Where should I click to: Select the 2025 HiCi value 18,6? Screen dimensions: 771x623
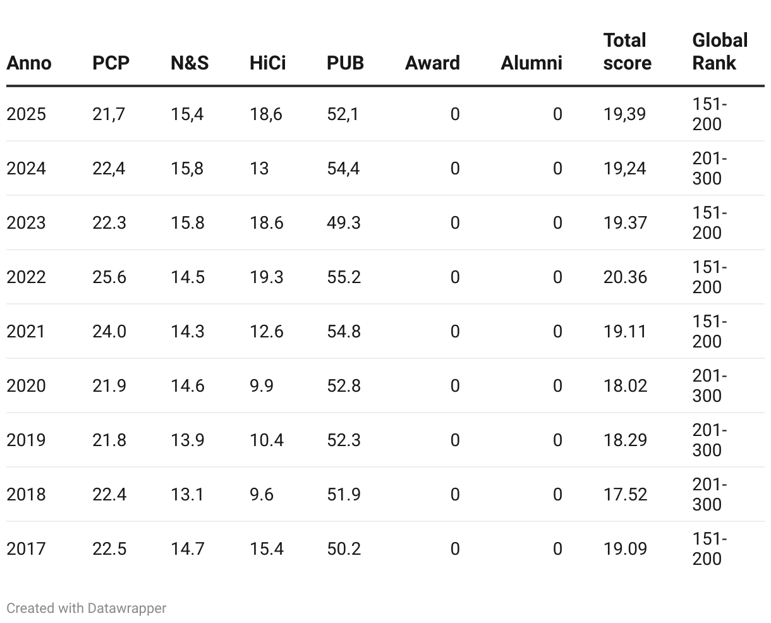[266, 114]
